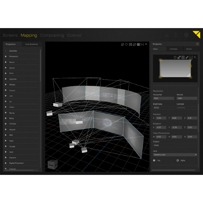
Task: Switch to the Live Systems tab
Action: pyautogui.click(x=31, y=44)
